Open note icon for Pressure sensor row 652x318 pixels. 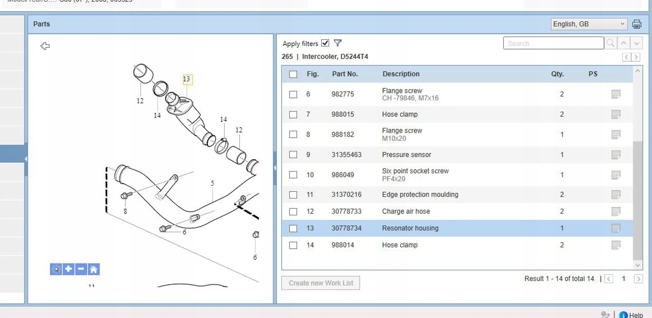[616, 155]
